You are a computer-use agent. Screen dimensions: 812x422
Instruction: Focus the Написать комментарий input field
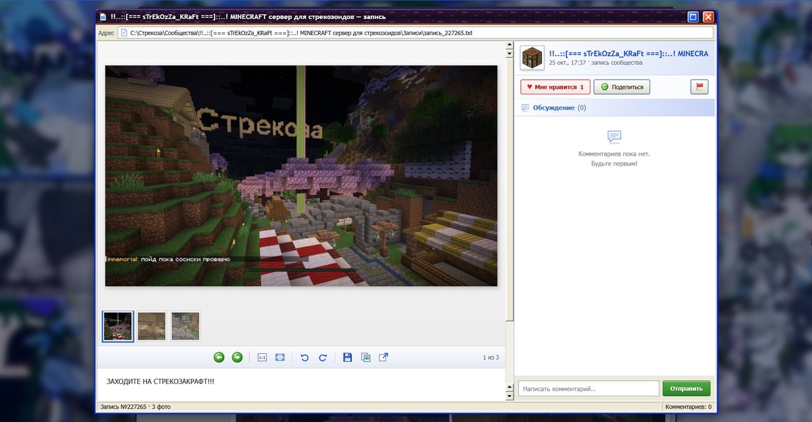tap(589, 388)
